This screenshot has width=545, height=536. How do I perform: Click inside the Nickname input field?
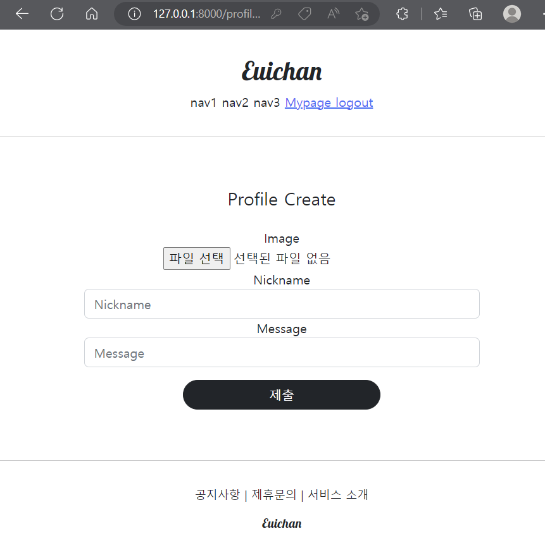[282, 304]
